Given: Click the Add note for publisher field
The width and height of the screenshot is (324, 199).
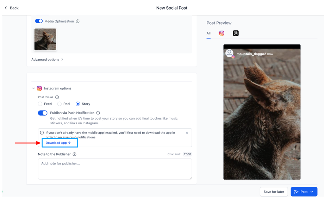Looking at the screenshot, I should tap(115, 169).
